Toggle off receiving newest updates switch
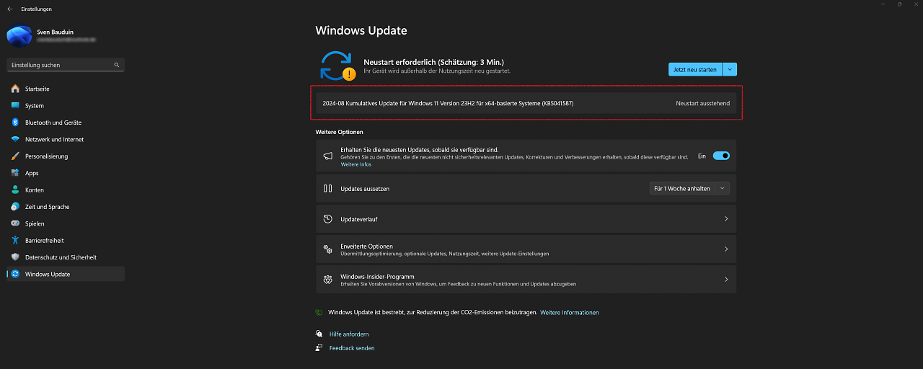The height and width of the screenshot is (369, 923). pos(721,156)
